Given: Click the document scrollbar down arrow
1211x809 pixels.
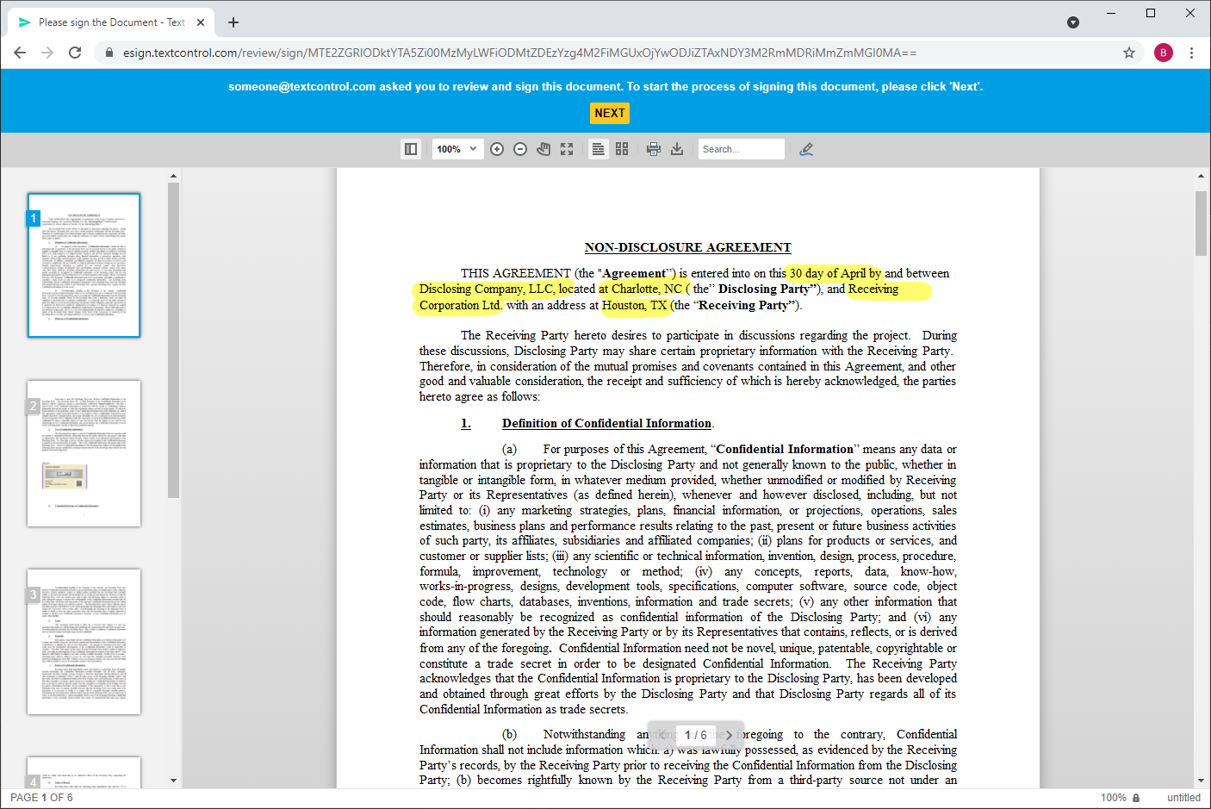Looking at the screenshot, I should pos(1201,780).
